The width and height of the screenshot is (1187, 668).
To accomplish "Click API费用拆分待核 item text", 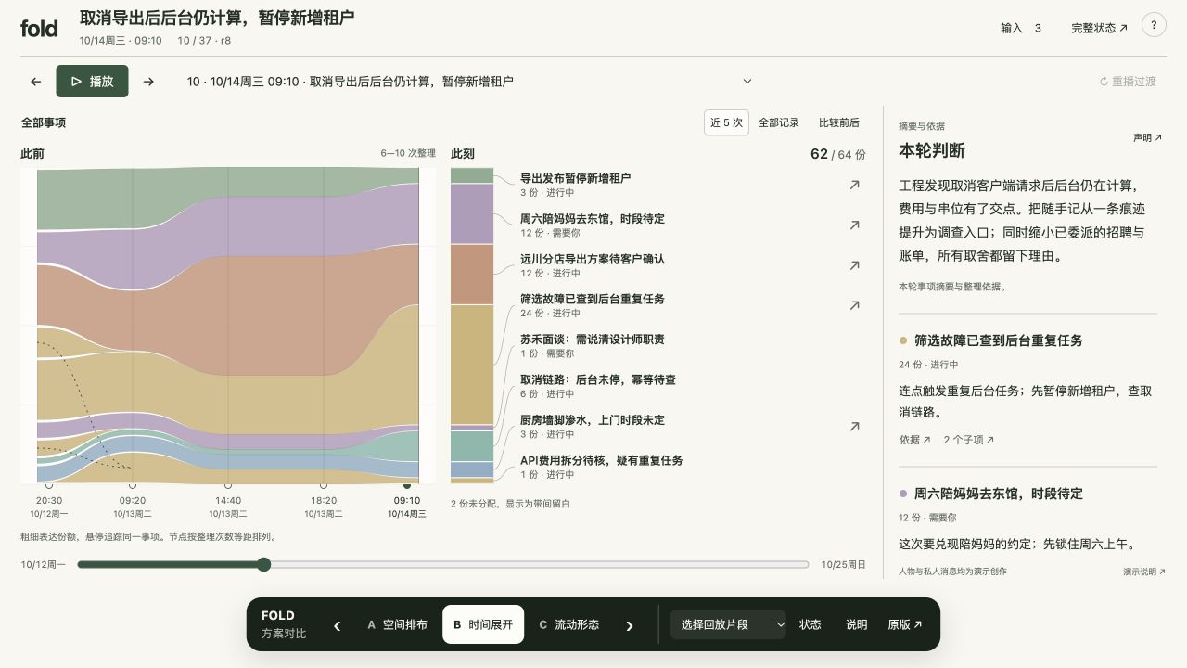I will tap(601, 460).
